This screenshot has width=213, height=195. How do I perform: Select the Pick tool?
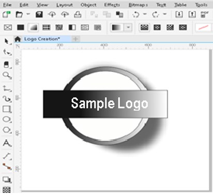7,41
